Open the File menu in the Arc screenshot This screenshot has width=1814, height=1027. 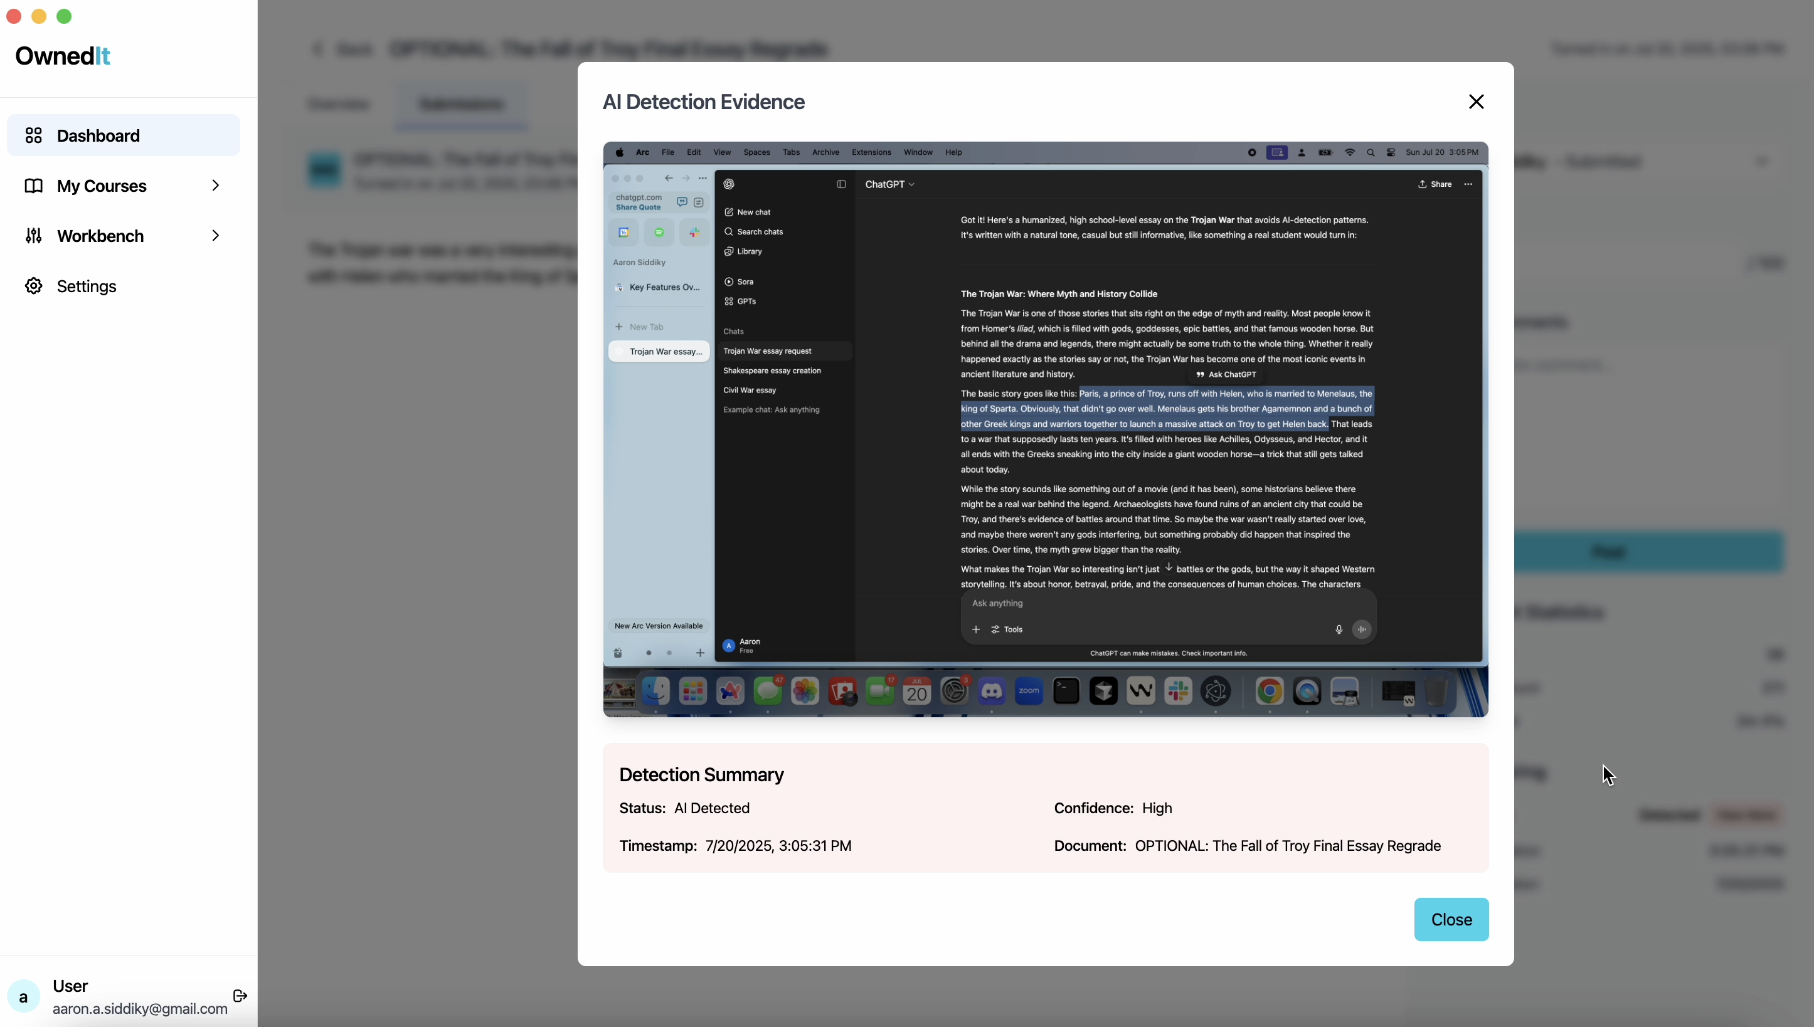(x=667, y=152)
